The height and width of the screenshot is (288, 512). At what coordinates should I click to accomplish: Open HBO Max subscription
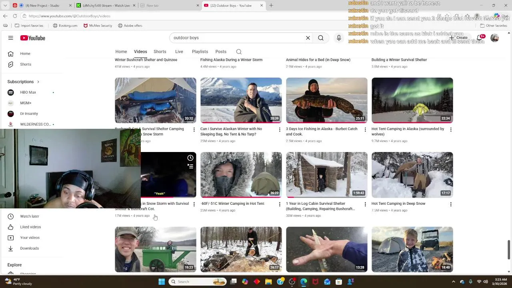tap(28, 92)
